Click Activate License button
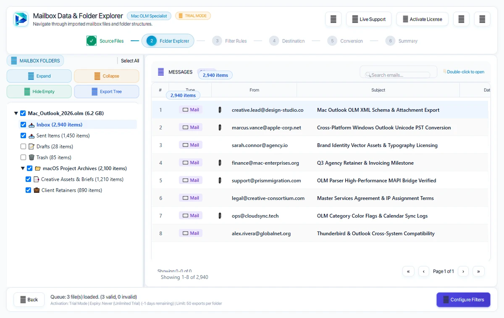504x318 pixels. (422, 19)
